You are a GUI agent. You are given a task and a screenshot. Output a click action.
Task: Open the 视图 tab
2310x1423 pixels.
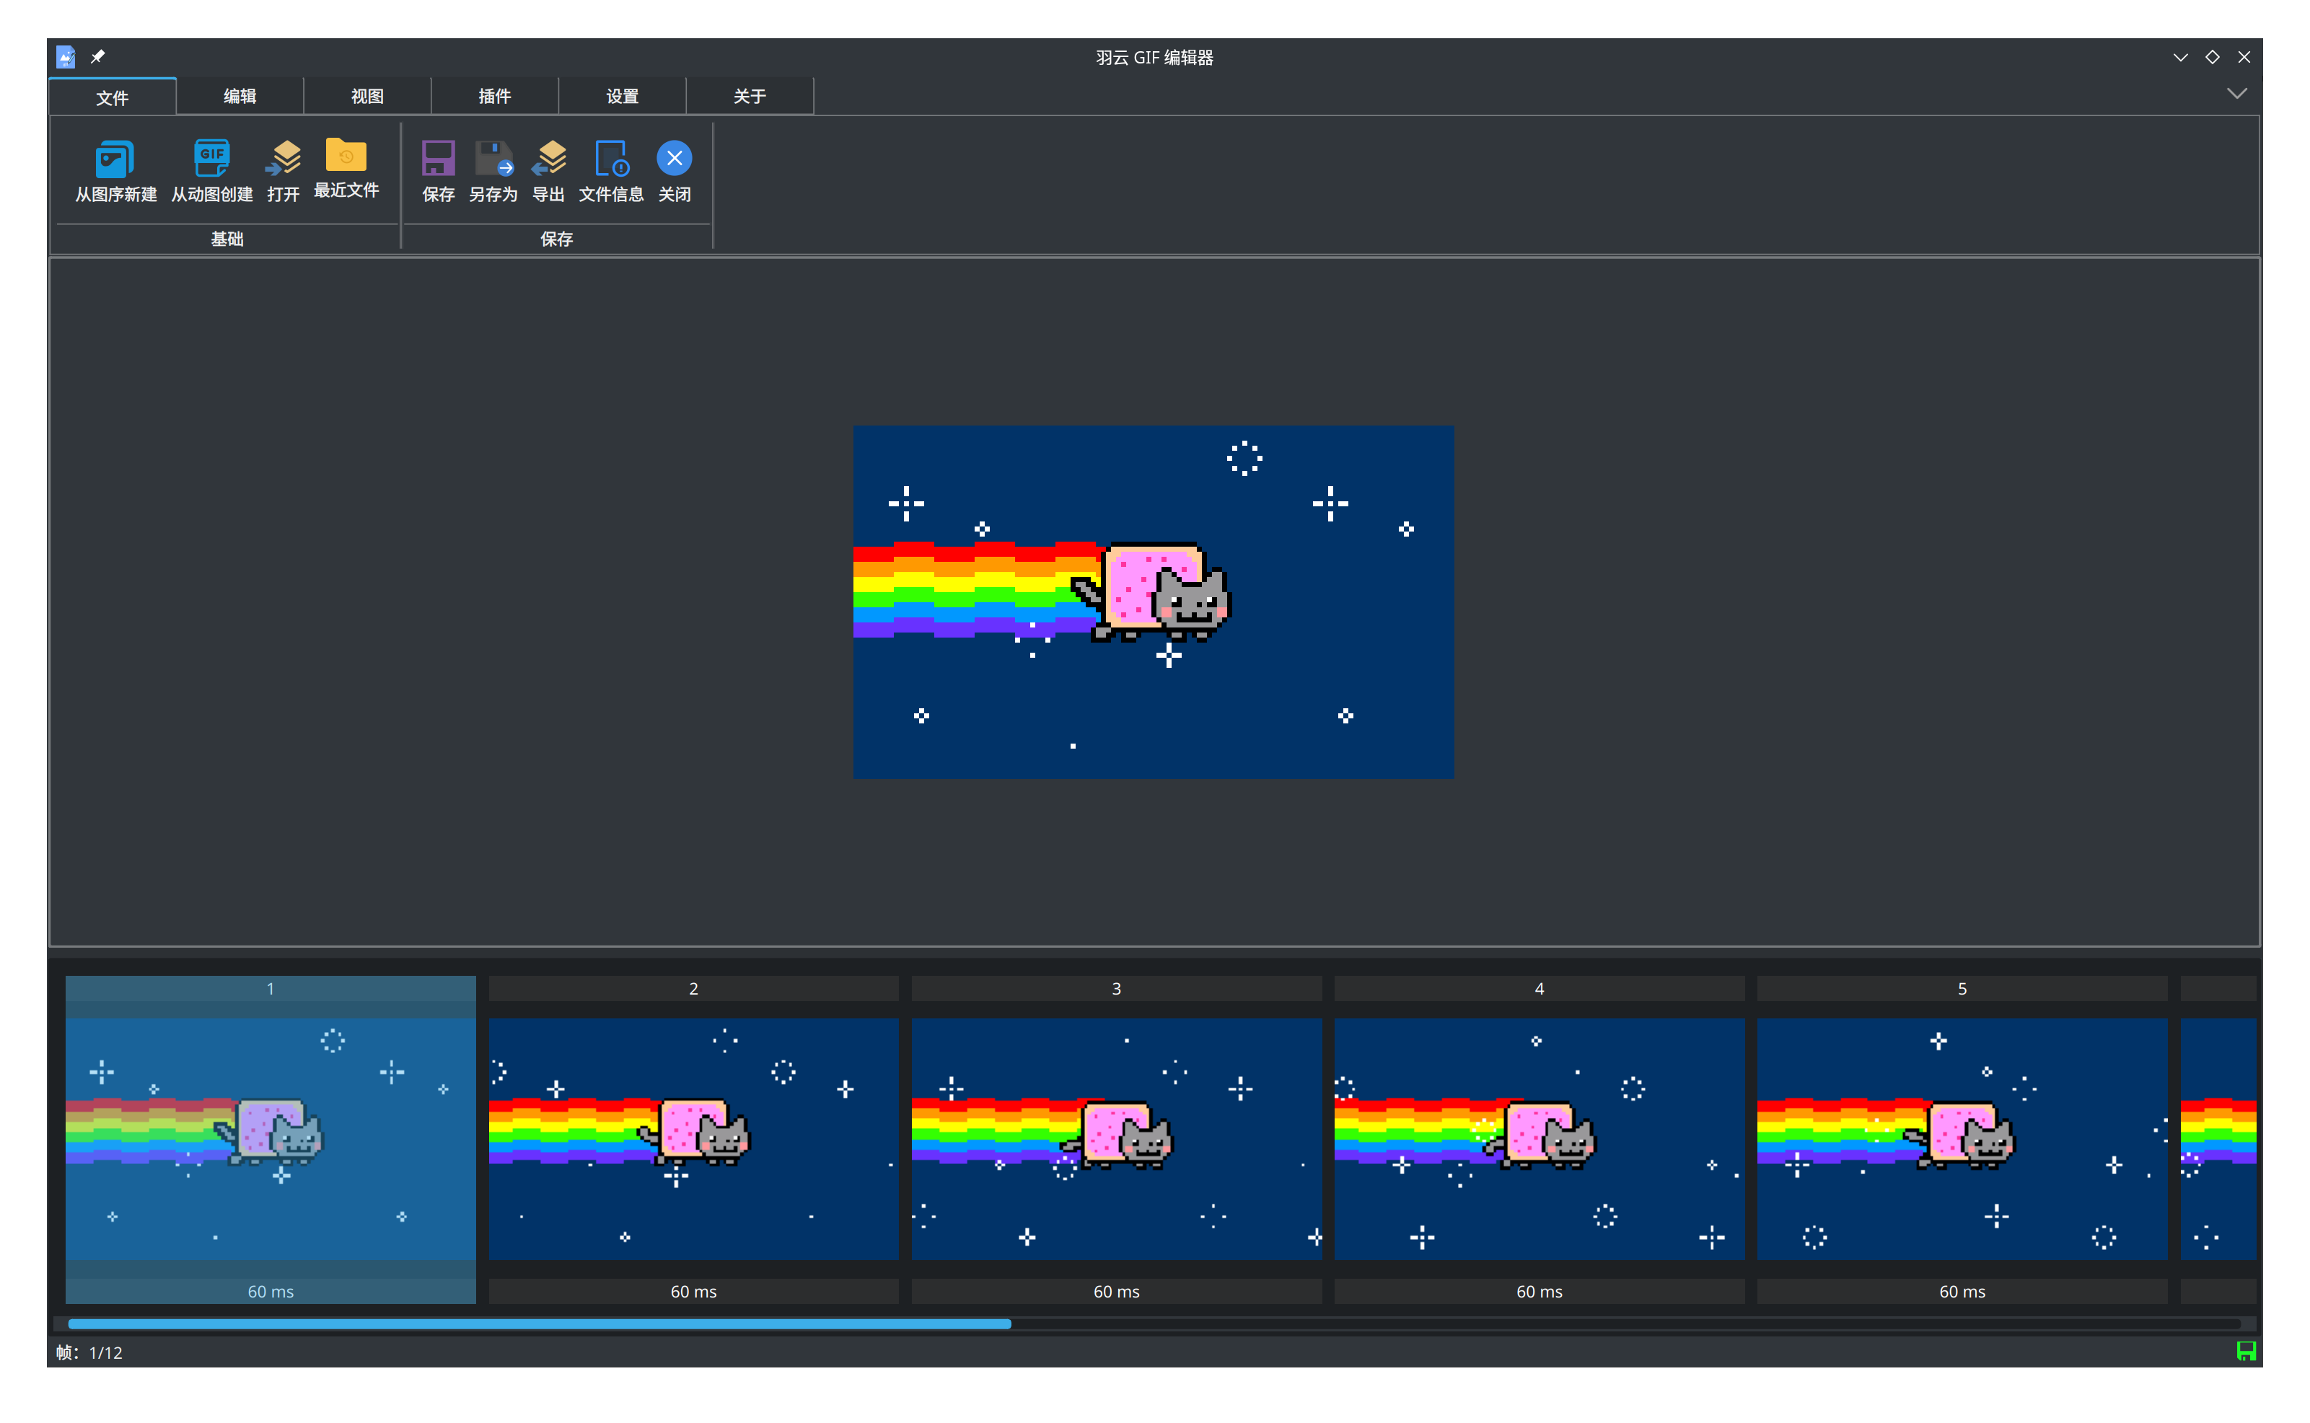point(367,96)
